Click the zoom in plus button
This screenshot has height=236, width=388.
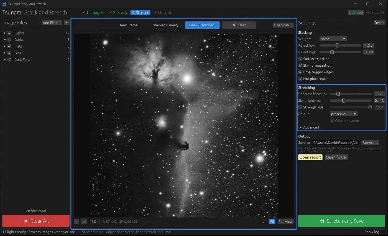pos(84,222)
